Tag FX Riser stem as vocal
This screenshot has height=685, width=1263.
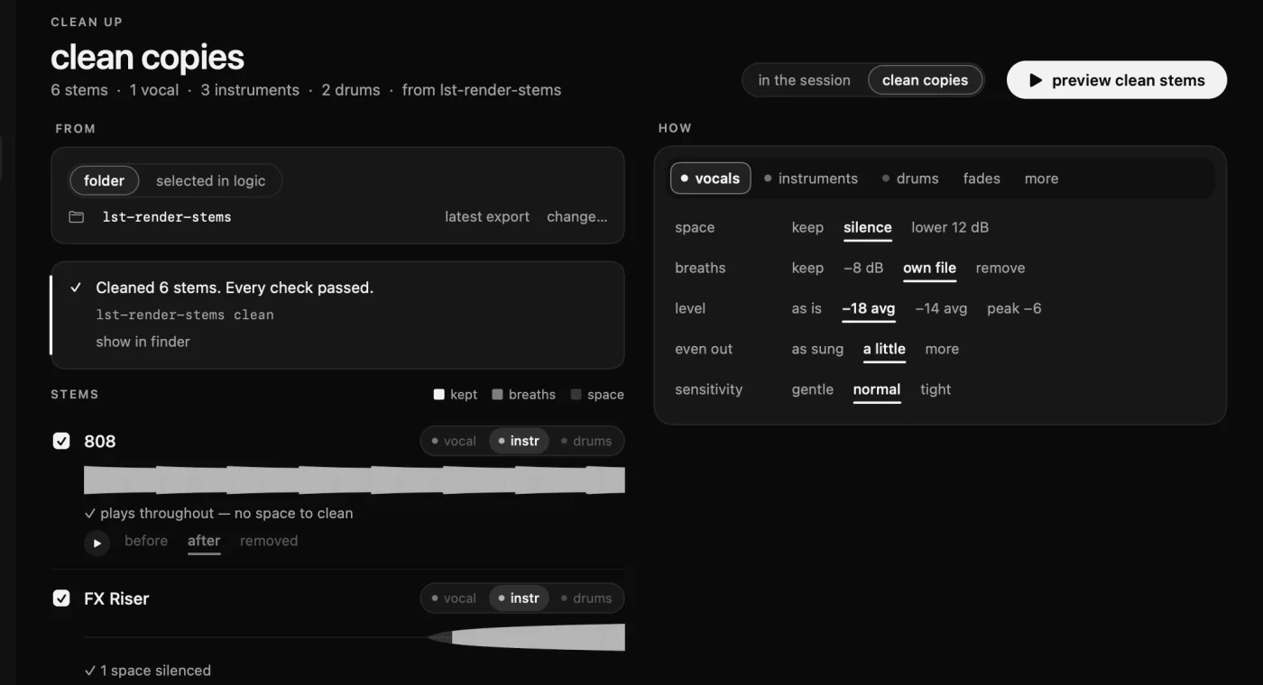point(454,598)
